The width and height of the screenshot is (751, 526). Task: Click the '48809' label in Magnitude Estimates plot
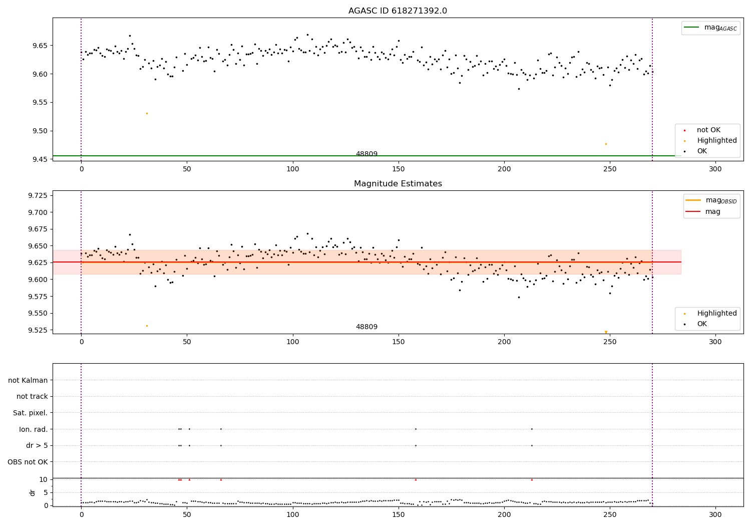[x=366, y=327]
